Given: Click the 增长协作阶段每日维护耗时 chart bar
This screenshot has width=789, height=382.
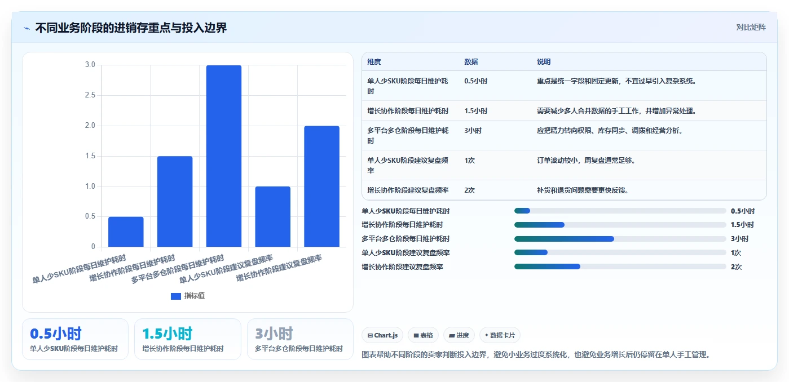Looking at the screenshot, I should [175, 201].
